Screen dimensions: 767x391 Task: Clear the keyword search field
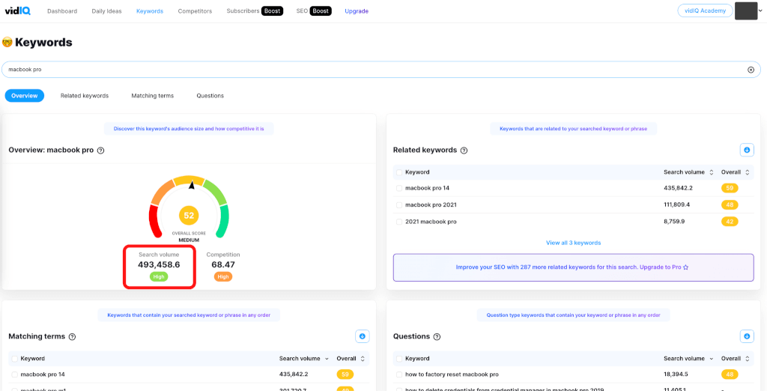point(751,70)
